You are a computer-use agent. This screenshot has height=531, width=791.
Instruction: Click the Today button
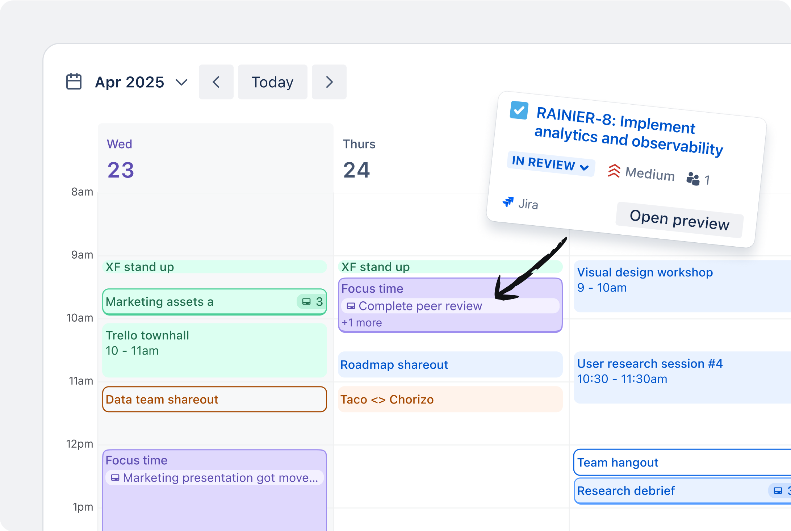pyautogui.click(x=272, y=82)
